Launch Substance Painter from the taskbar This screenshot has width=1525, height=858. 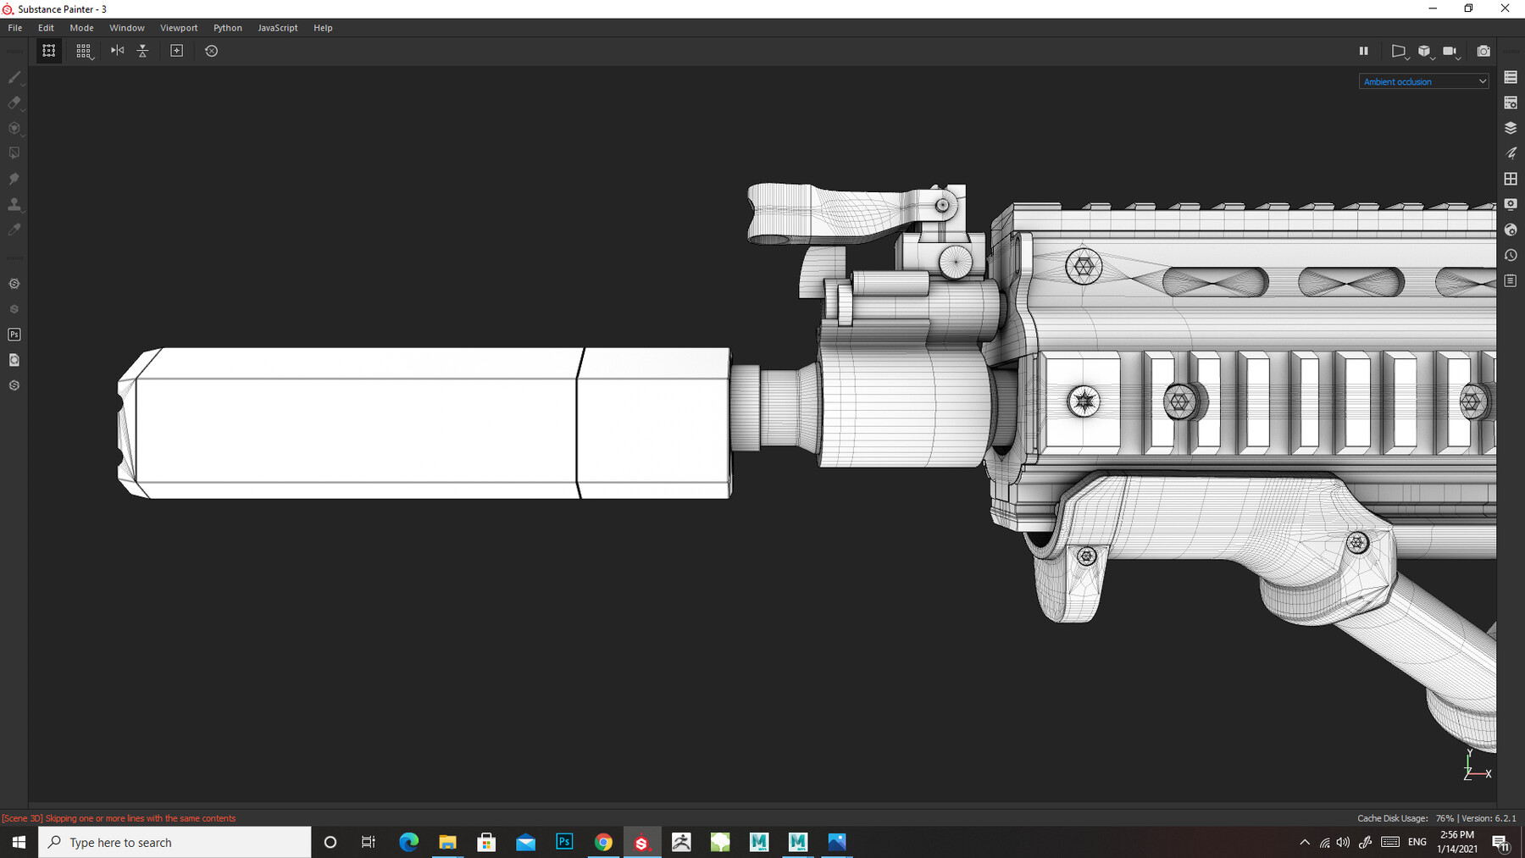coord(643,842)
